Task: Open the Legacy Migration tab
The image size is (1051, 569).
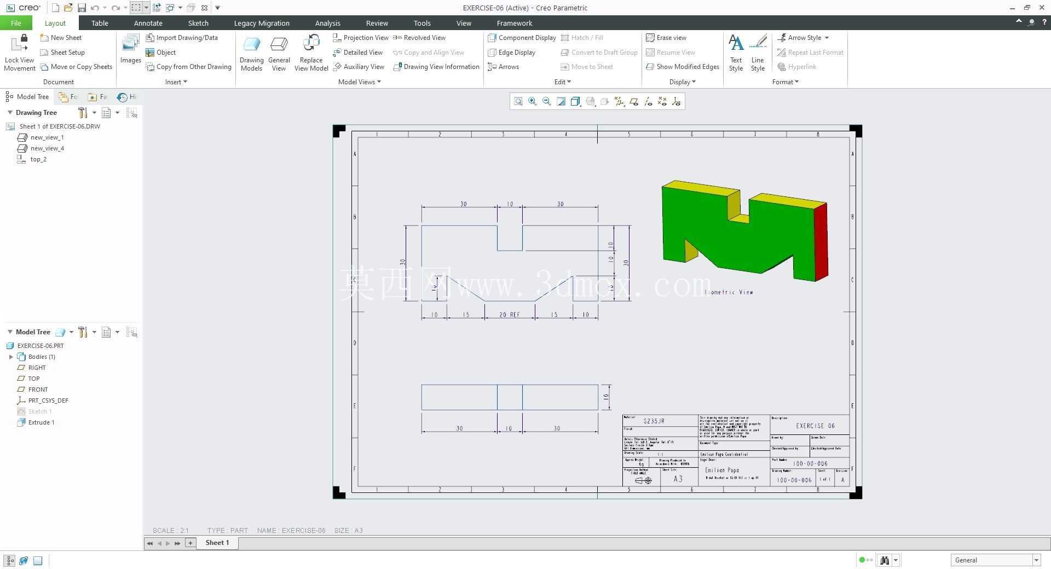Action: click(x=262, y=23)
